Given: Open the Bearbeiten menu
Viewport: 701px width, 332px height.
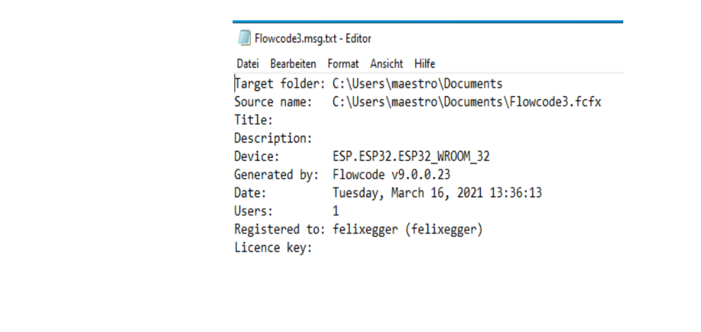Looking at the screenshot, I should pos(293,64).
